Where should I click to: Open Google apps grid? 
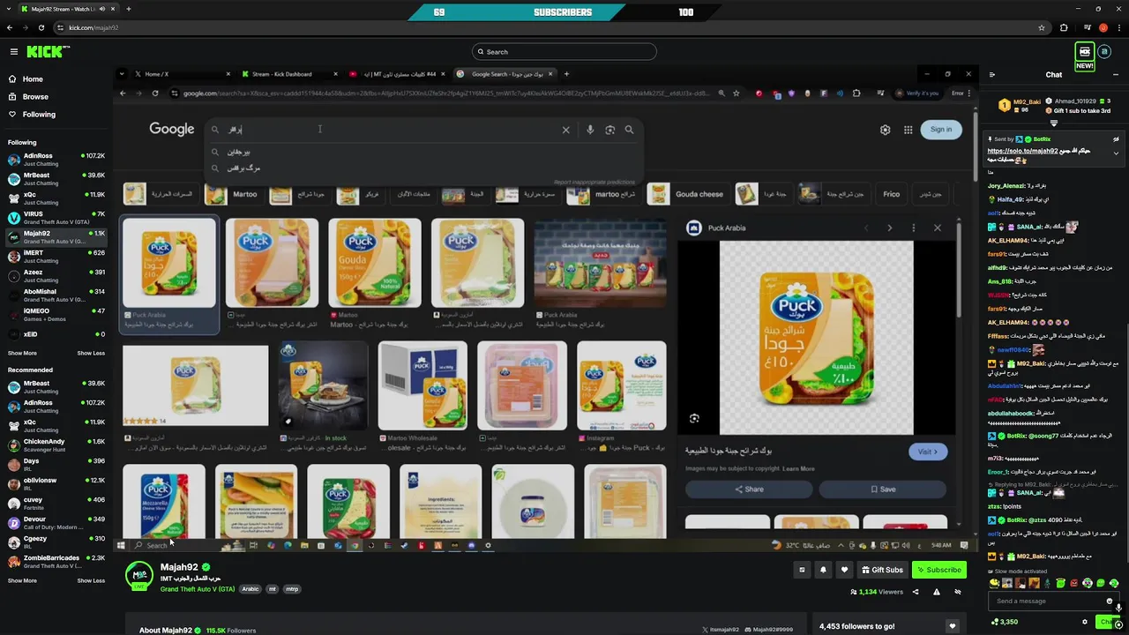[908, 130]
